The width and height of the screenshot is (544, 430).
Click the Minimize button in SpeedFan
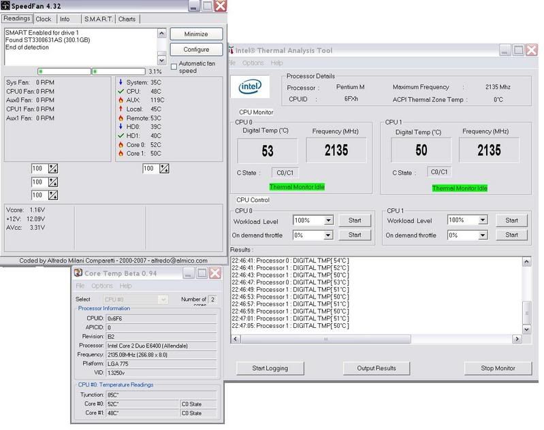click(196, 34)
